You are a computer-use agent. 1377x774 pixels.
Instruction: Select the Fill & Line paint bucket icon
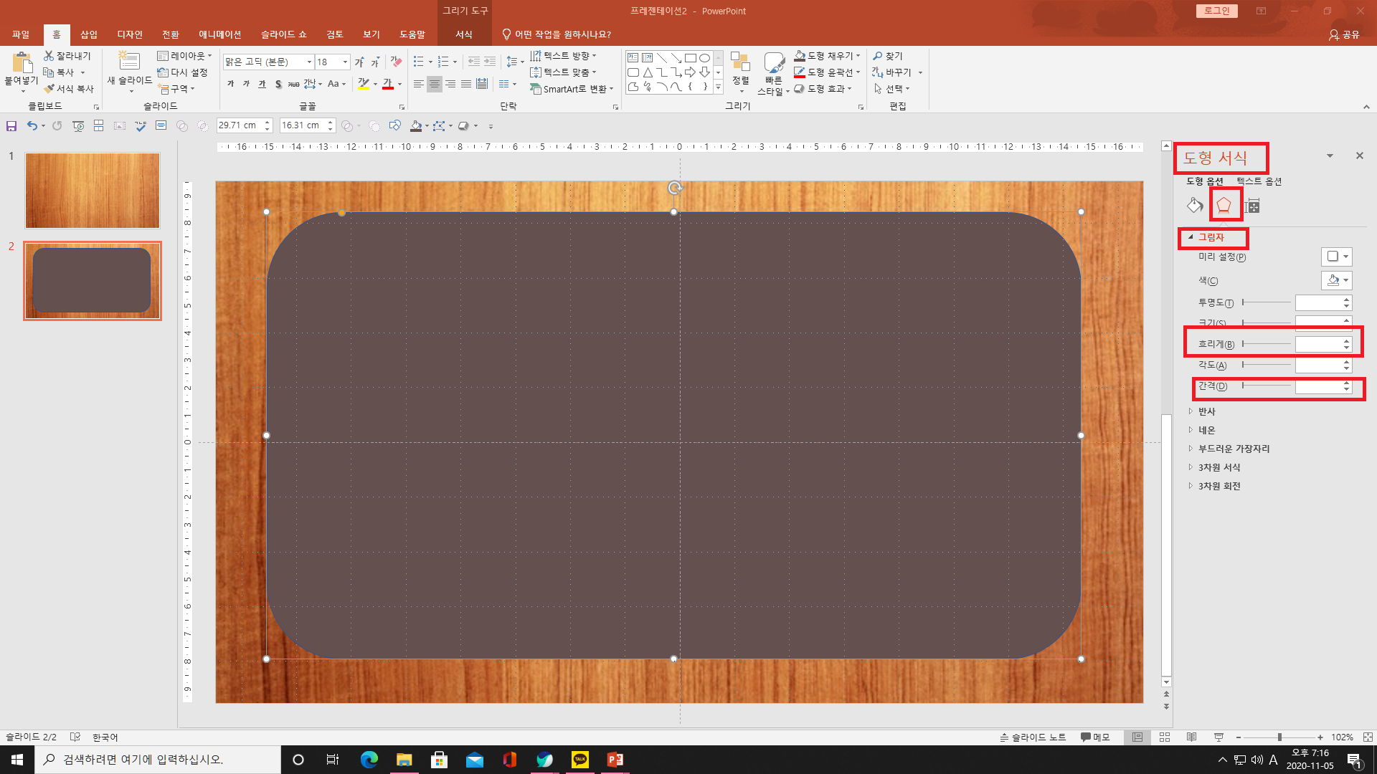click(1194, 206)
